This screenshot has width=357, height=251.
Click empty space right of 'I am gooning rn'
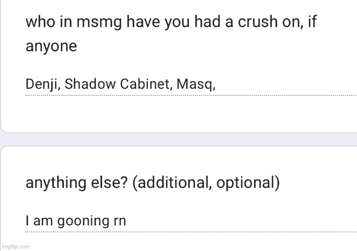(x=226, y=221)
